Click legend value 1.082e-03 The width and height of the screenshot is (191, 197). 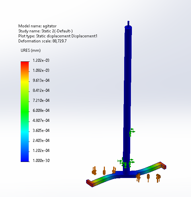coord(41,70)
